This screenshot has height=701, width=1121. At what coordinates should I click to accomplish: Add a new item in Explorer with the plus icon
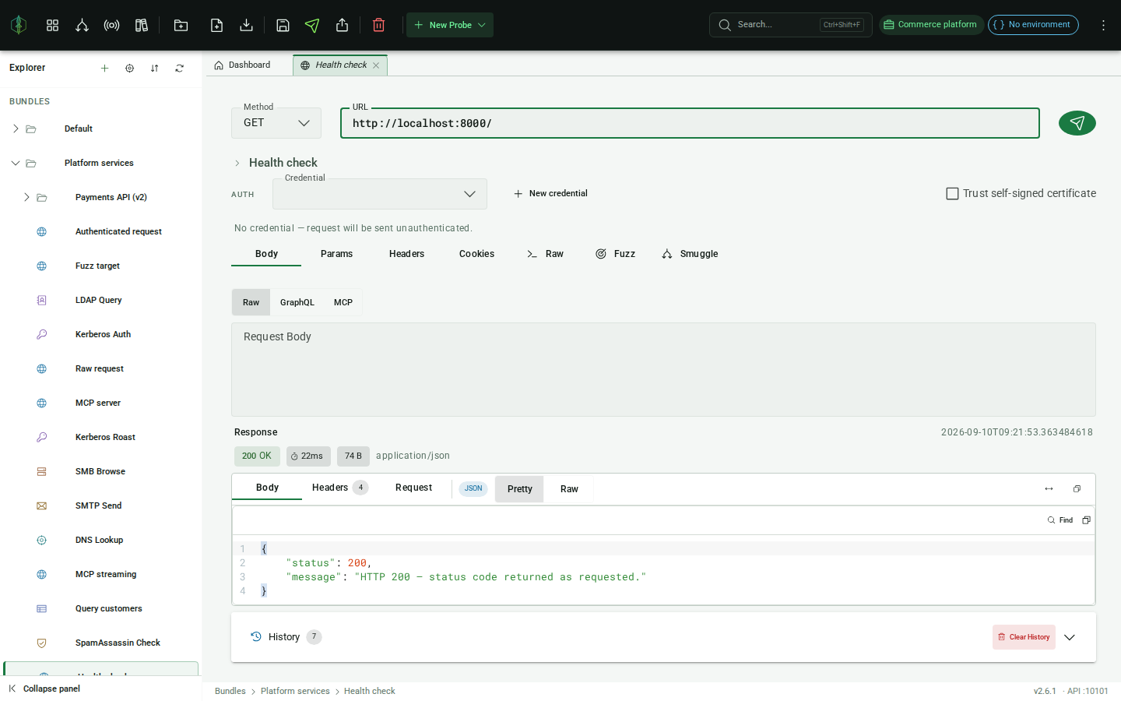coord(104,68)
